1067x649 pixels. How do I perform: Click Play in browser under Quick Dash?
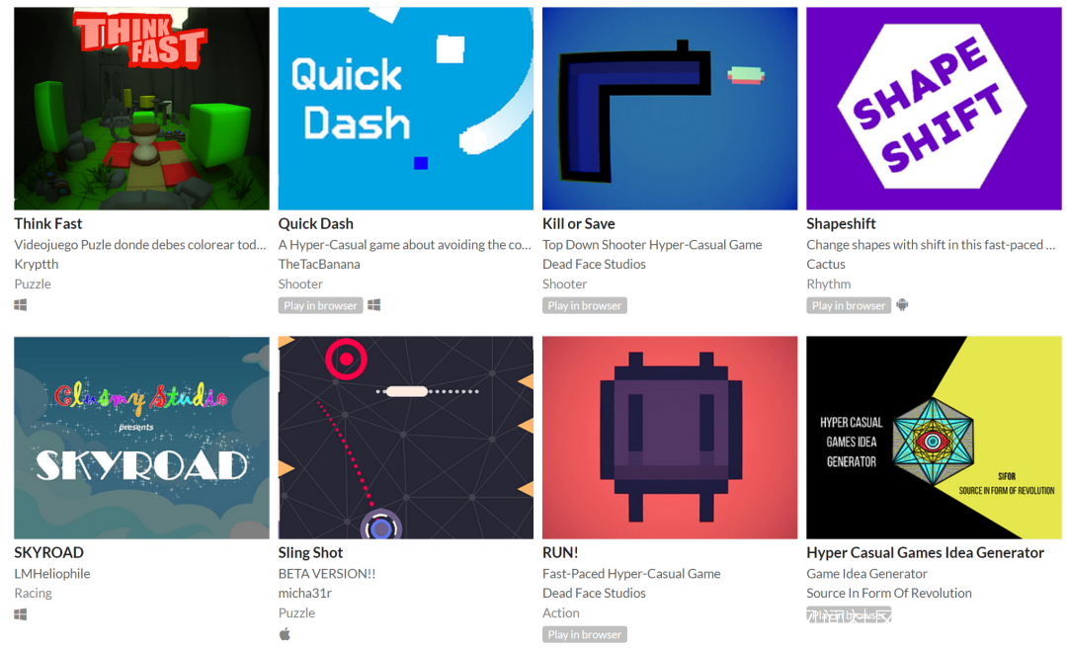(x=320, y=305)
